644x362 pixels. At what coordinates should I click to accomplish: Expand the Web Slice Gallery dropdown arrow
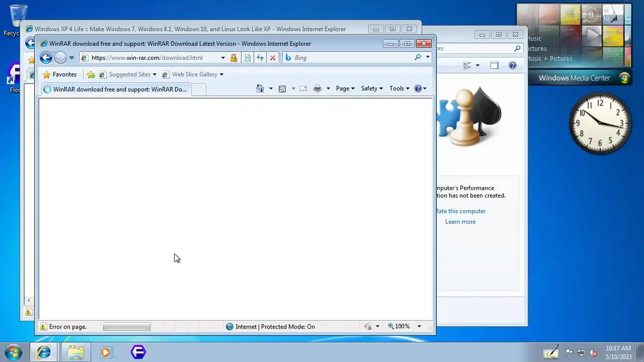pos(221,74)
